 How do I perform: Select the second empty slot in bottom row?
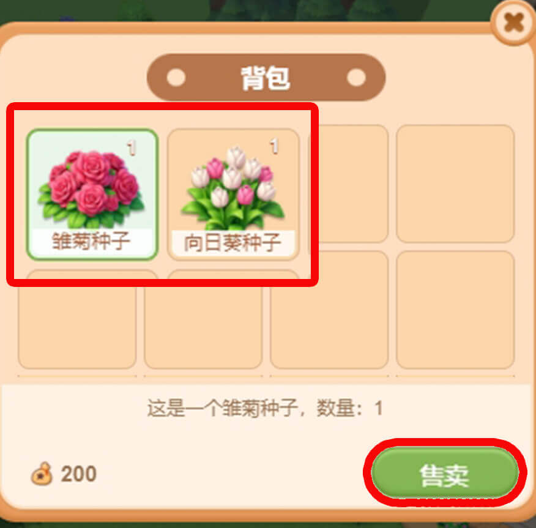pyautogui.click(x=203, y=327)
